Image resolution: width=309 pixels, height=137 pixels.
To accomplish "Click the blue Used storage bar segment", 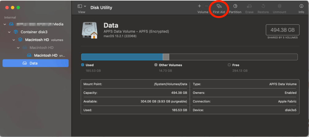I will coord(122,57).
